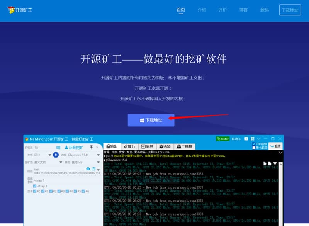
Task: Click the blue 下载地址 download button
Action: click(x=151, y=120)
